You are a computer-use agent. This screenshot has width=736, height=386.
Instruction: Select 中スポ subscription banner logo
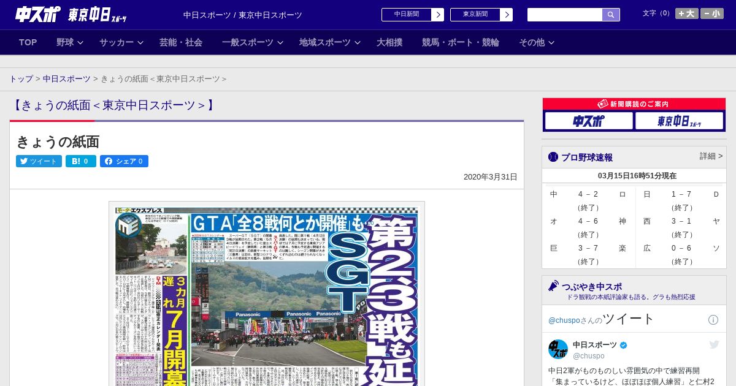(x=588, y=121)
